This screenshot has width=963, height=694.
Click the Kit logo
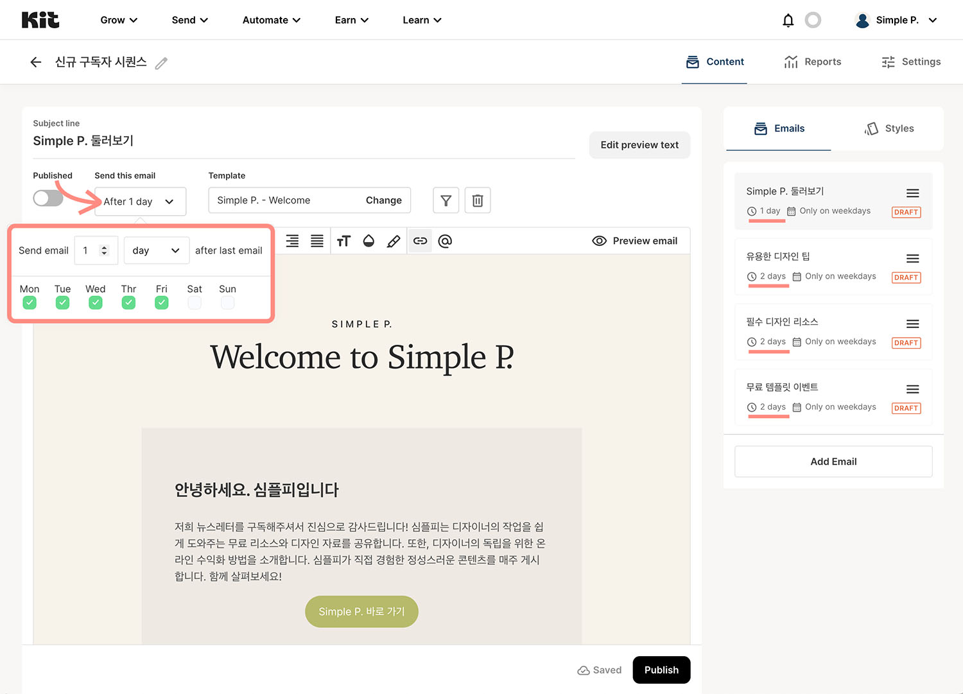pyautogui.click(x=40, y=20)
